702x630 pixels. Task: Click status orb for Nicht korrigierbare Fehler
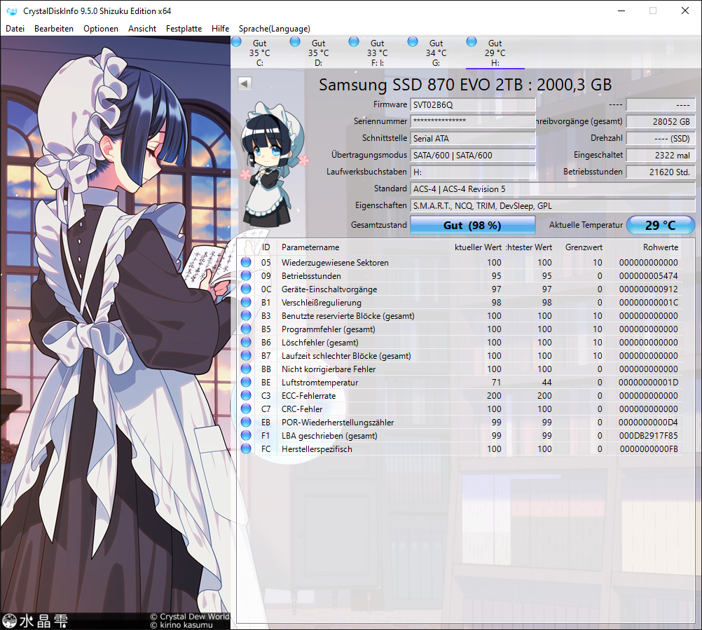click(246, 369)
